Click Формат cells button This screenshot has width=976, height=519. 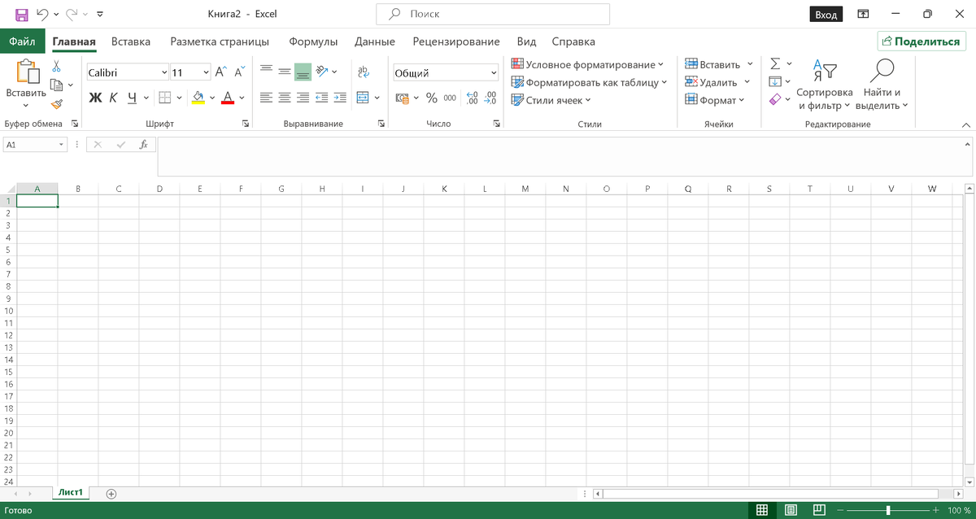[x=715, y=100]
